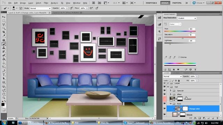The image size is (223, 125).
Task: Open Skype from the Windows taskbar
Action: pyautogui.click(x=135, y=123)
